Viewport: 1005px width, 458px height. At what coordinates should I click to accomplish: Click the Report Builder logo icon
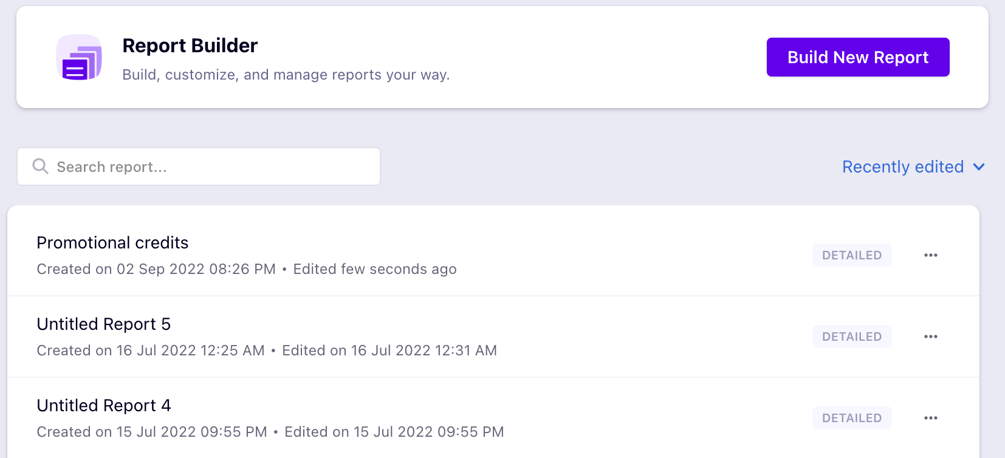pos(79,58)
